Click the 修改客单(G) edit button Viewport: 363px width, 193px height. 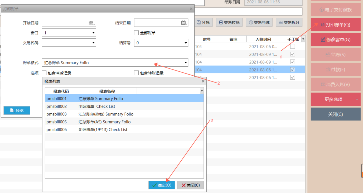point(335,40)
